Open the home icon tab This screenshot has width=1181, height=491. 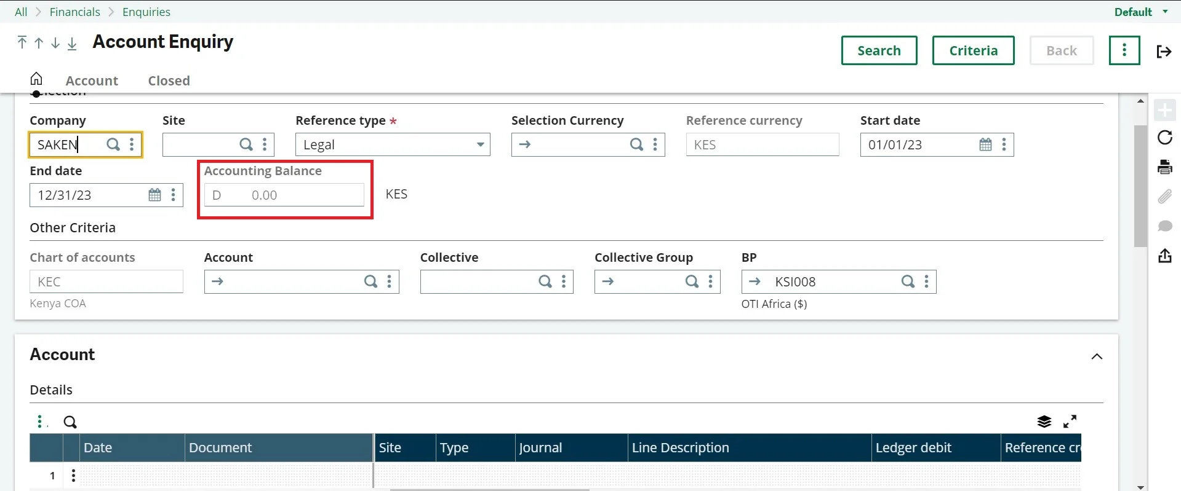tap(36, 79)
